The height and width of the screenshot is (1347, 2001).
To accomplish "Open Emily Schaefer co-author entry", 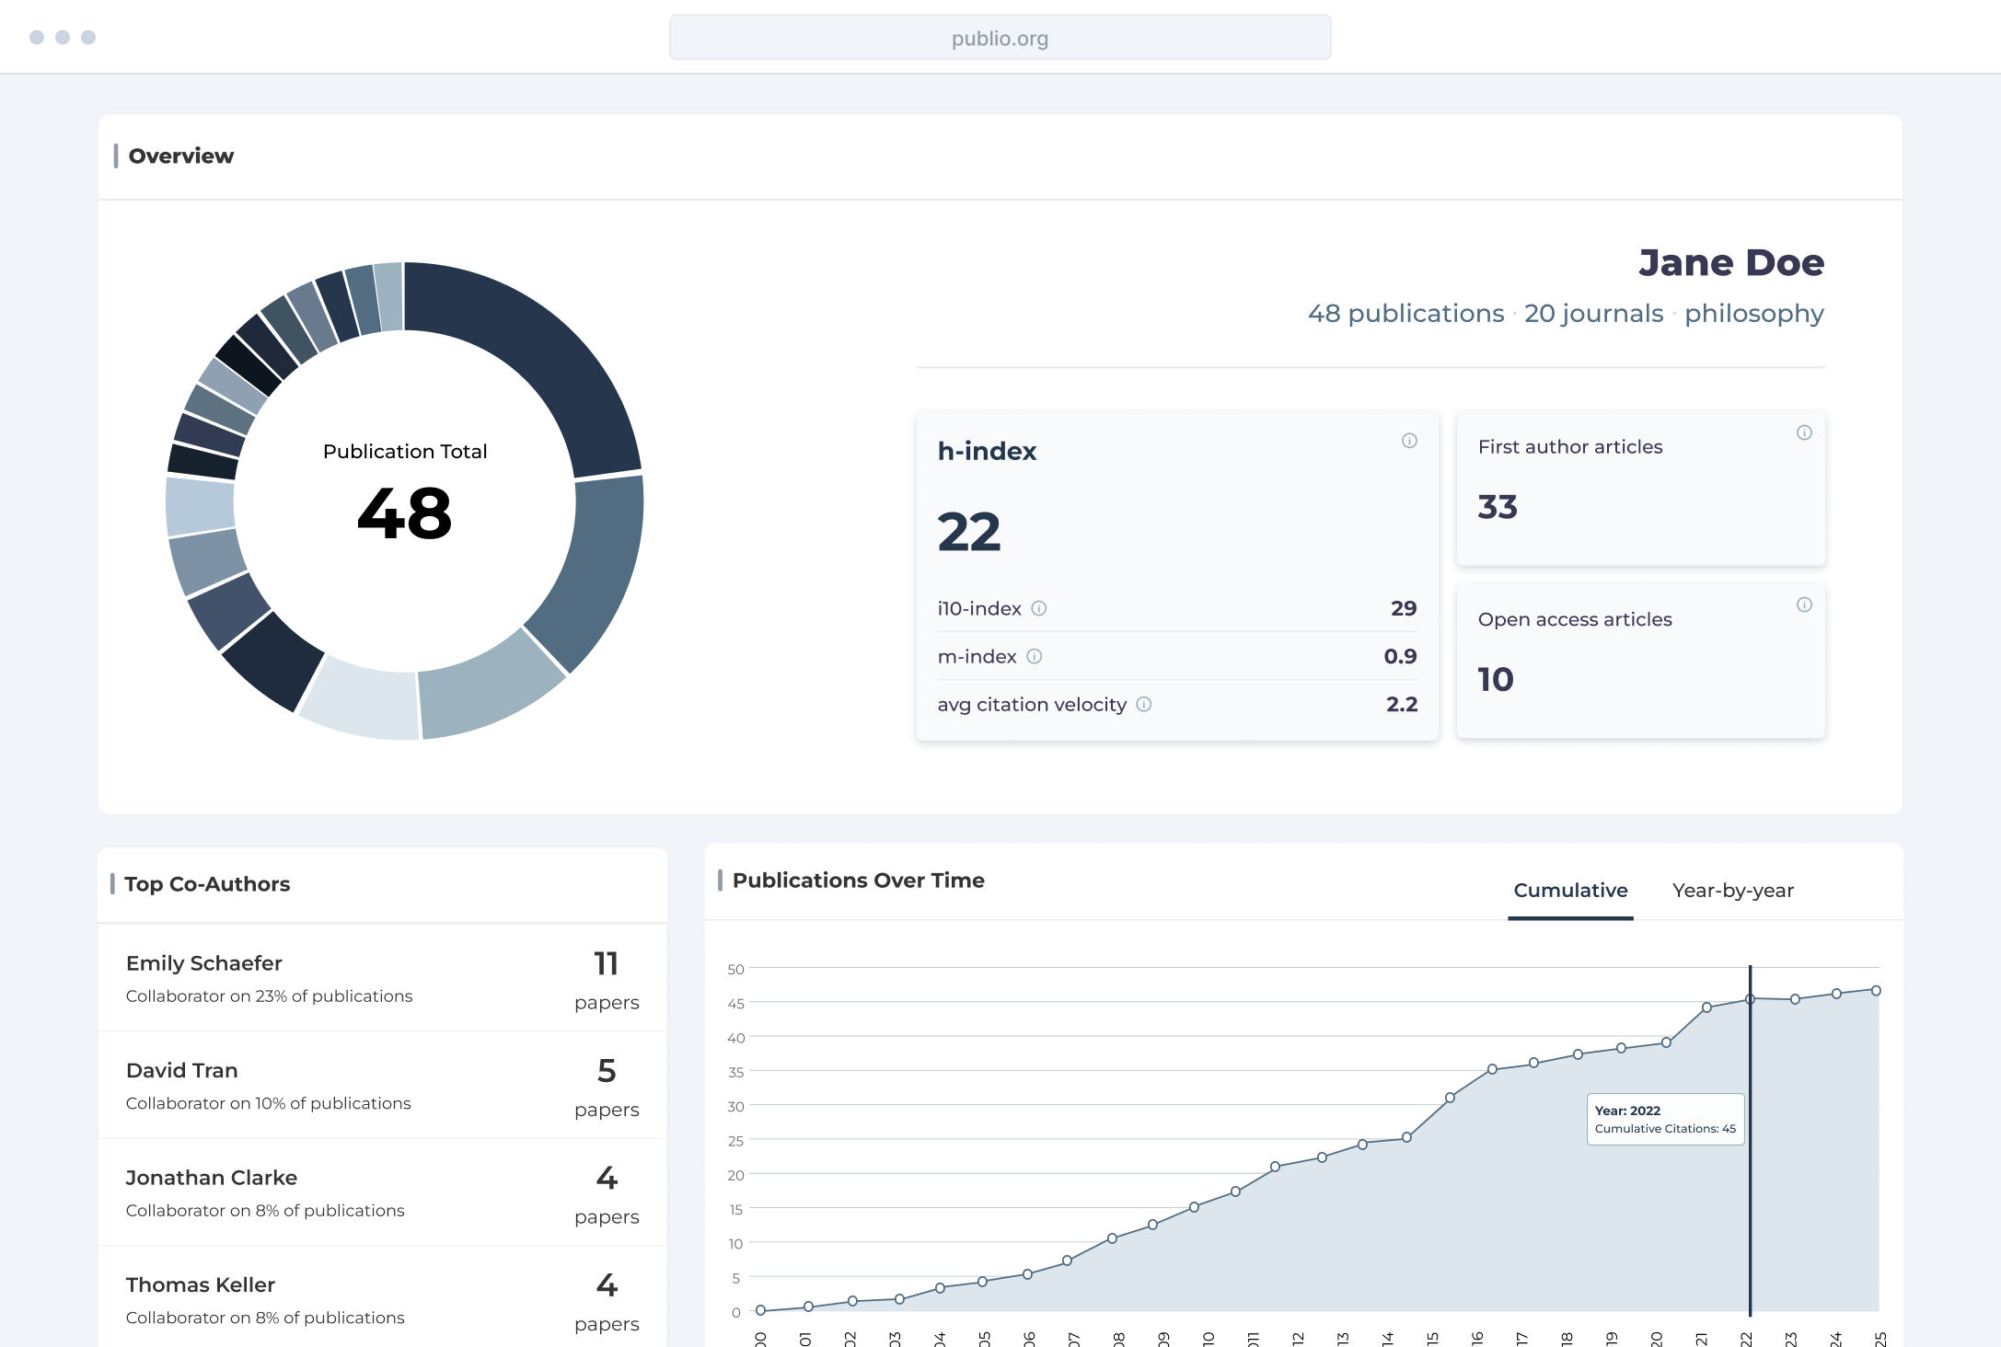I will click(x=382, y=979).
